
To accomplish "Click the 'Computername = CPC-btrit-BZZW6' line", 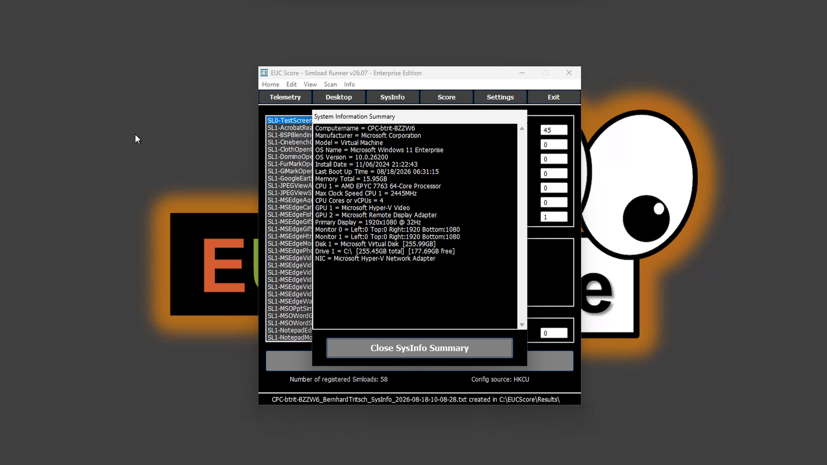I will (x=365, y=128).
